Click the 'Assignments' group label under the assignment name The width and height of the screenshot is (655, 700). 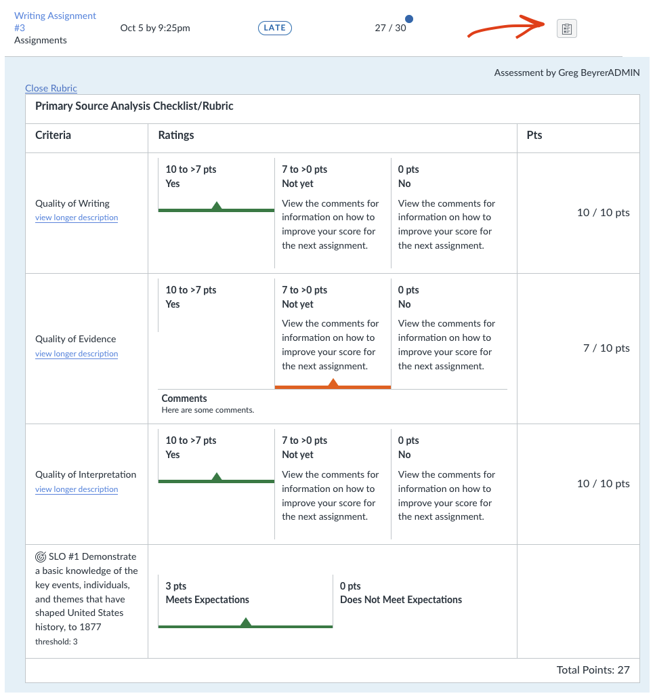pyautogui.click(x=41, y=40)
